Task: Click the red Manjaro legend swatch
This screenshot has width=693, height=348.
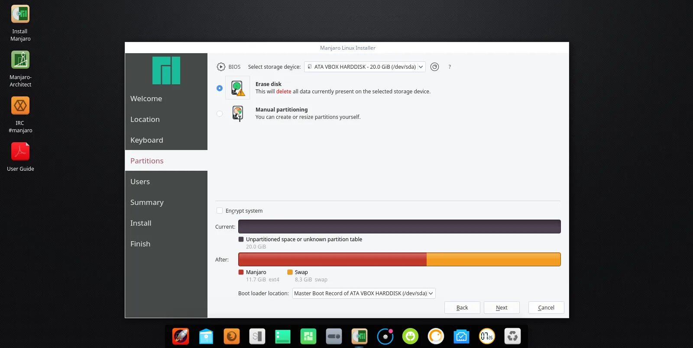Action: [x=241, y=272]
